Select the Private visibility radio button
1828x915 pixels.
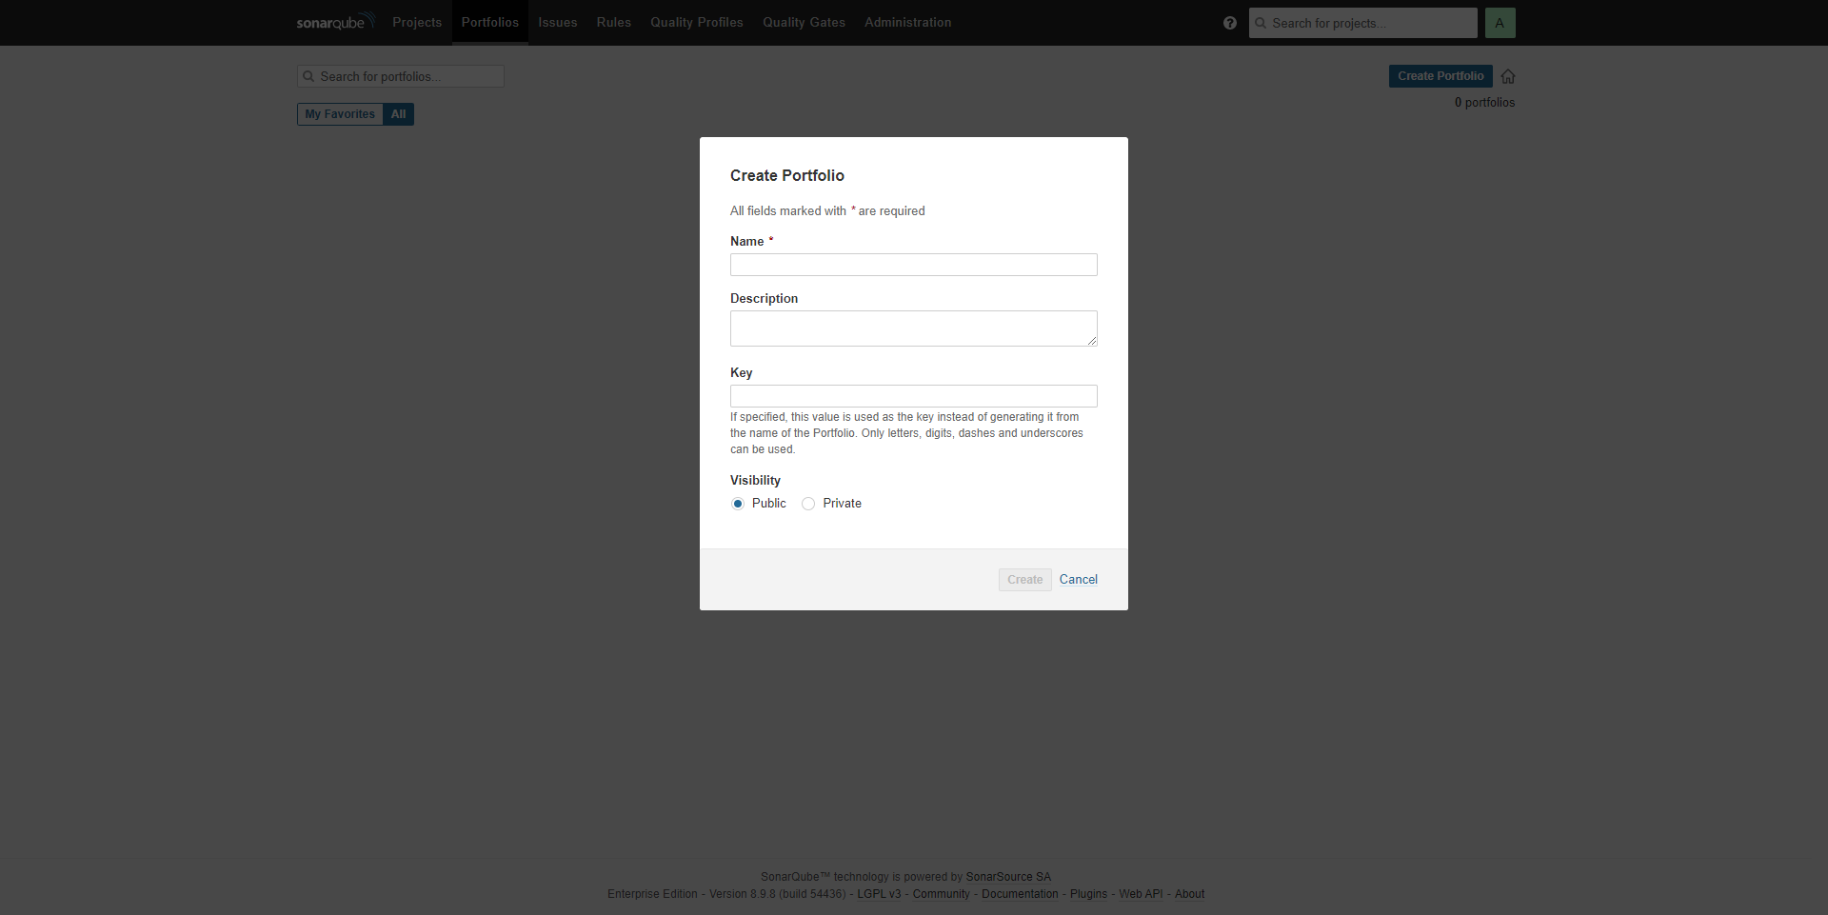coord(808,504)
